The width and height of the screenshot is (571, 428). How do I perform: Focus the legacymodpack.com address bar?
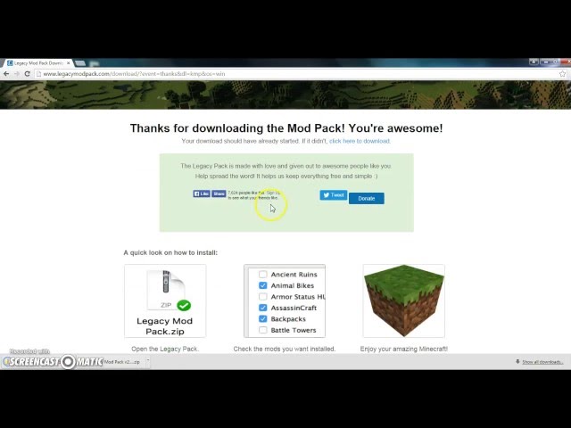coord(299,74)
